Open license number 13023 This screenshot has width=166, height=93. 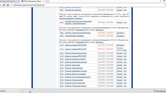61,53
